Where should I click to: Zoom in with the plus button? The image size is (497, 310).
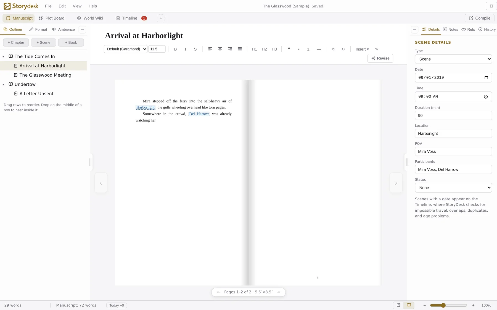(x=473, y=305)
